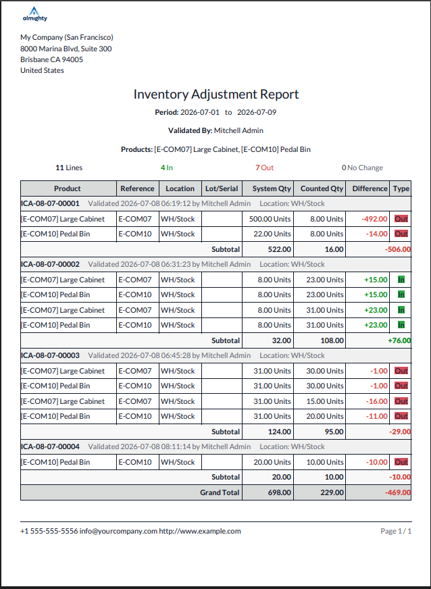Click the almighty company logo
431x589 pixels.
click(x=34, y=14)
